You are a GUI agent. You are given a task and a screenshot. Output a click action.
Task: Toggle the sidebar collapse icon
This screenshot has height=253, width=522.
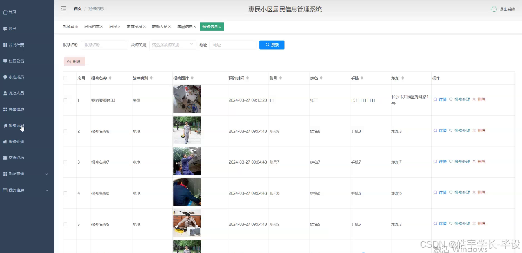(63, 9)
